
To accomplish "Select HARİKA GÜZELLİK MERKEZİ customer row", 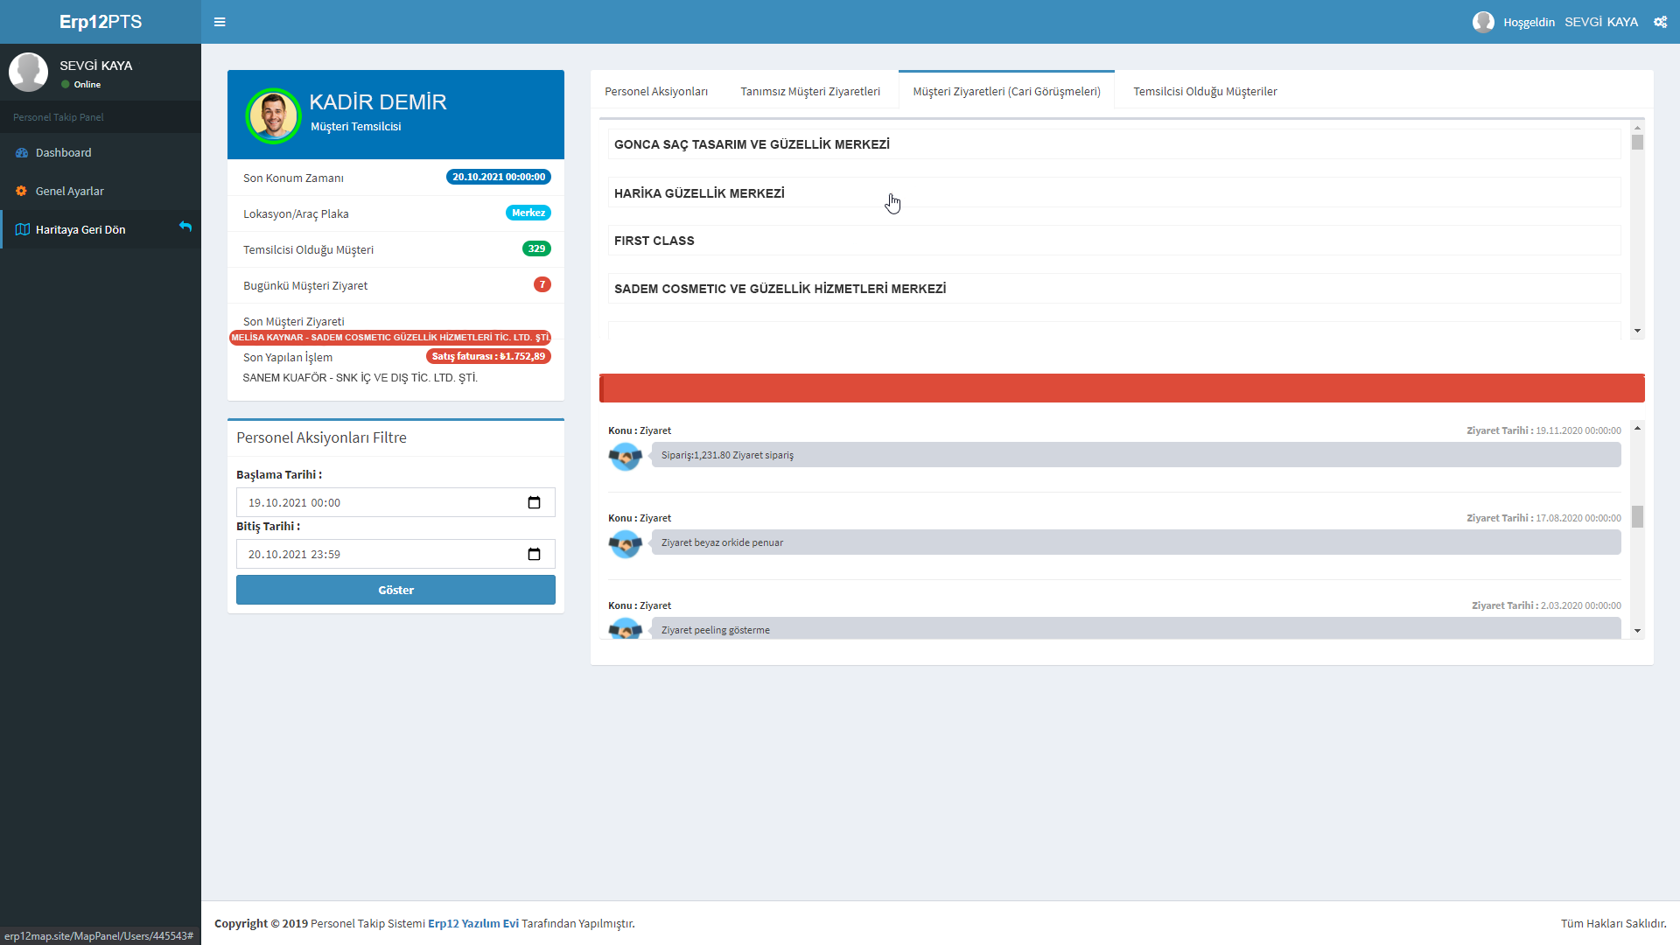I will click(698, 193).
